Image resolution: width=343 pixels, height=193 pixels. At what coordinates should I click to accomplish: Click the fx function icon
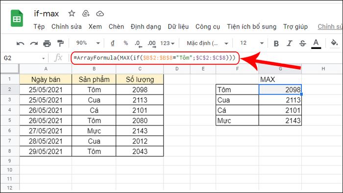pyautogui.click(x=58, y=58)
